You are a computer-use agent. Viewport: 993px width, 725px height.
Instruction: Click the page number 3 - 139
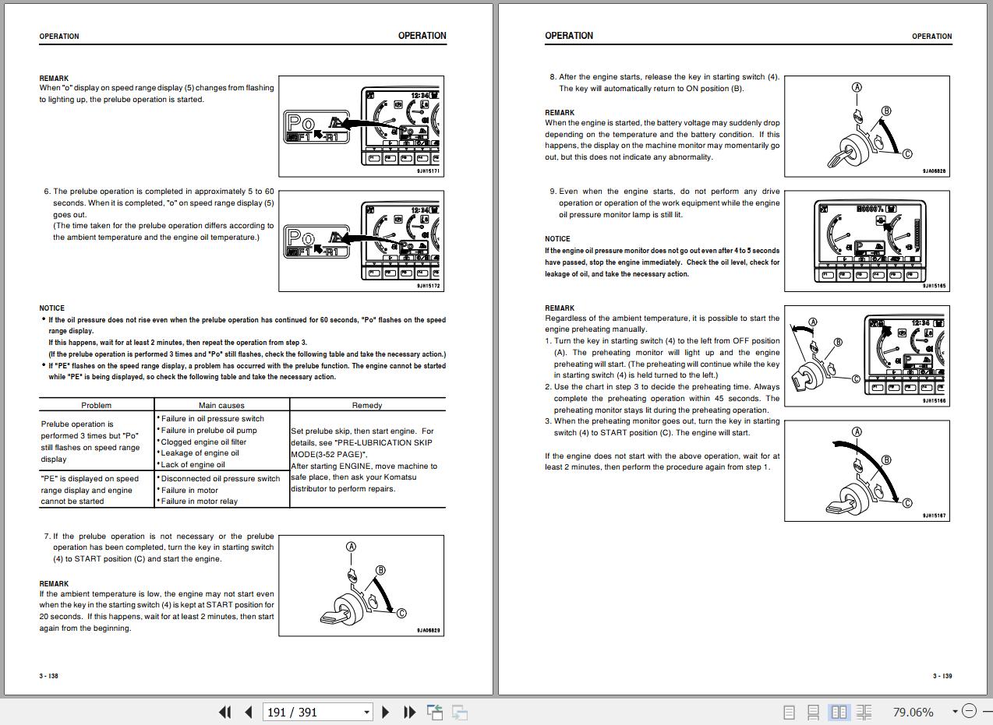(942, 676)
